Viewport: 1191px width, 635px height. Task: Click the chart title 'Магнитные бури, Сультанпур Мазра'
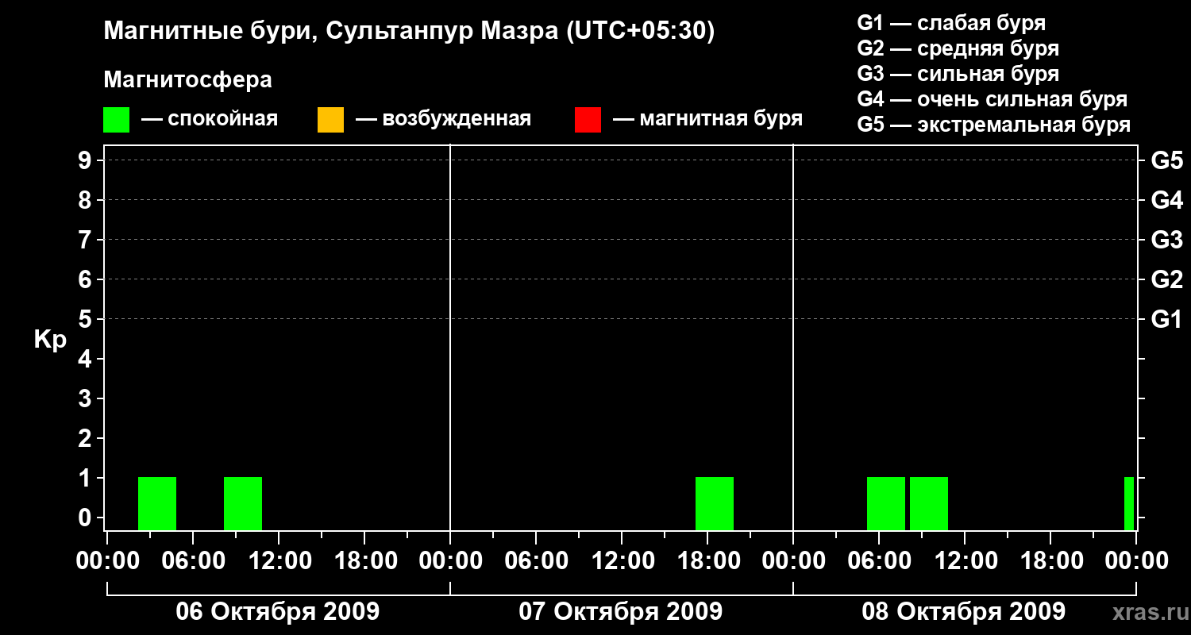click(x=409, y=31)
